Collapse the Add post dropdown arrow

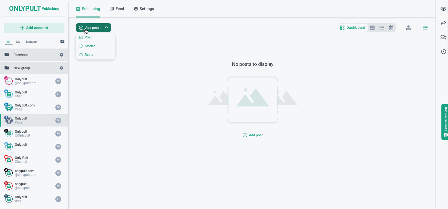pos(106,28)
